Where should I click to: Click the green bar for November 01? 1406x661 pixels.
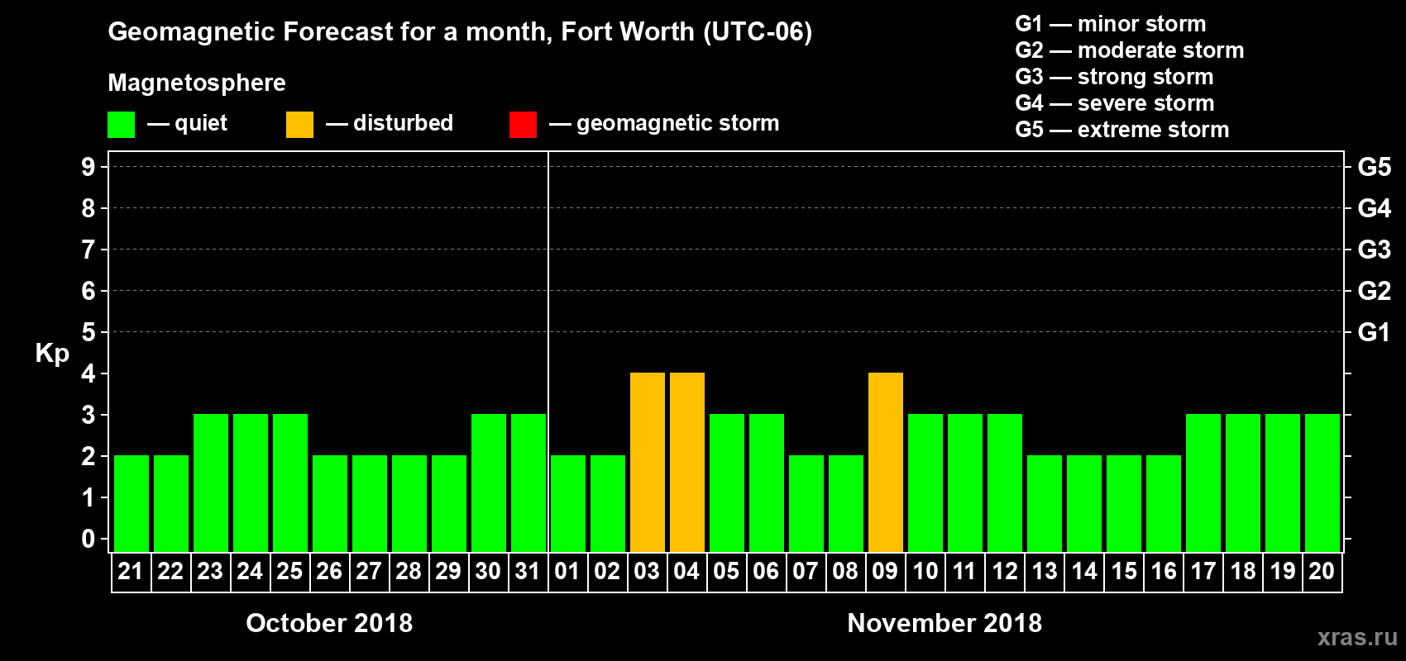click(568, 503)
